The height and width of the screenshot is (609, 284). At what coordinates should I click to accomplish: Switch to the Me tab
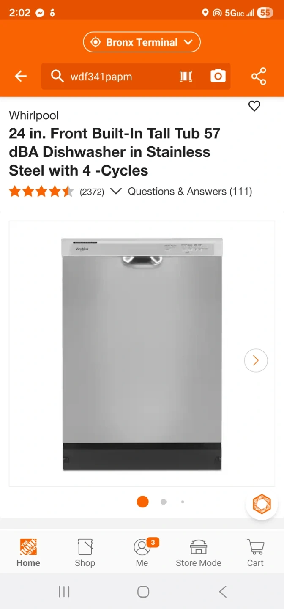click(x=142, y=553)
